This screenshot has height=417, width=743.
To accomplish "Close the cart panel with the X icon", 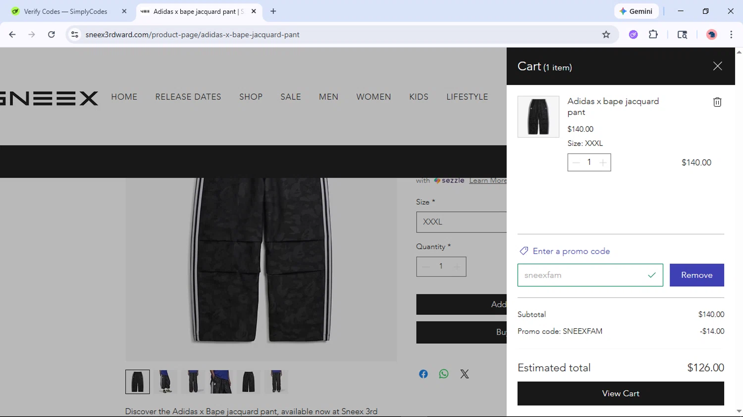I will 717,66.
